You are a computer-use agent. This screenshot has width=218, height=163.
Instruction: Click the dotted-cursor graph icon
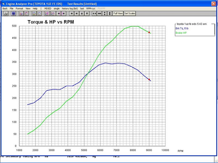(x=47, y=13)
